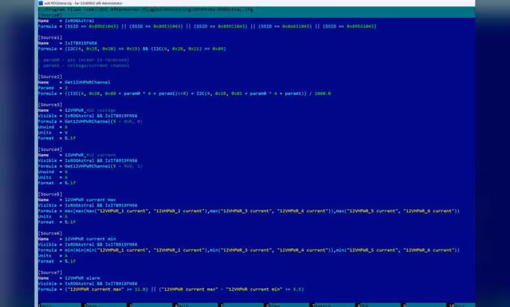This screenshot has width=510, height=307.
Task: Select the [Source4] section header
Action: [50, 150]
